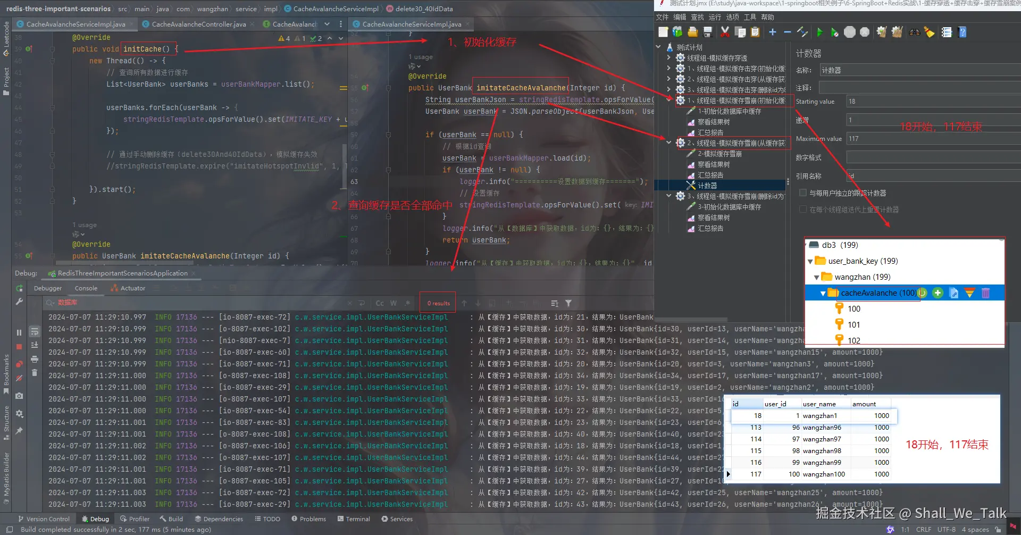
Task: Open the Services tool window
Action: click(397, 519)
